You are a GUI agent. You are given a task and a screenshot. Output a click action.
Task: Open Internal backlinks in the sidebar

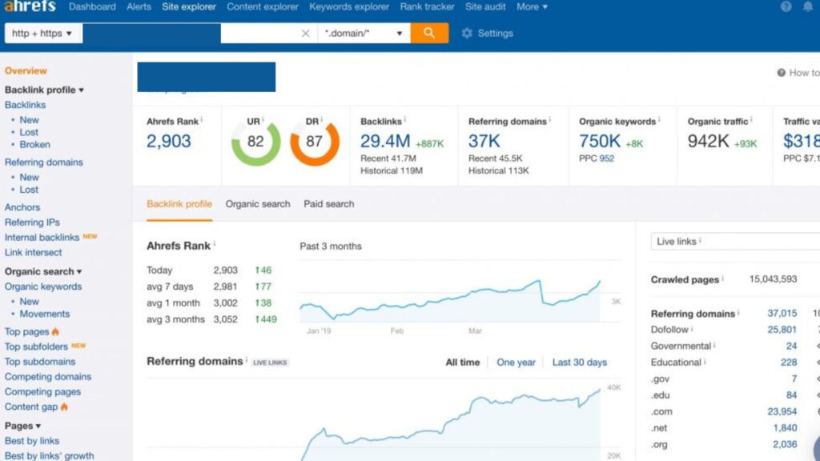tap(42, 237)
